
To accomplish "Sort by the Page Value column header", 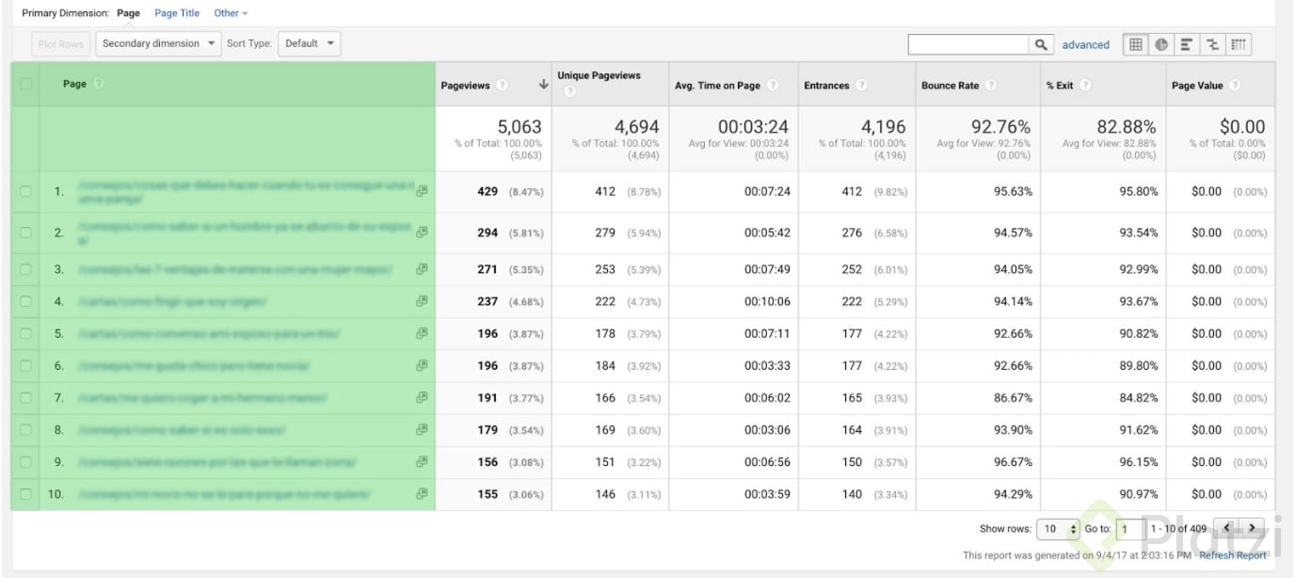I will point(1197,86).
